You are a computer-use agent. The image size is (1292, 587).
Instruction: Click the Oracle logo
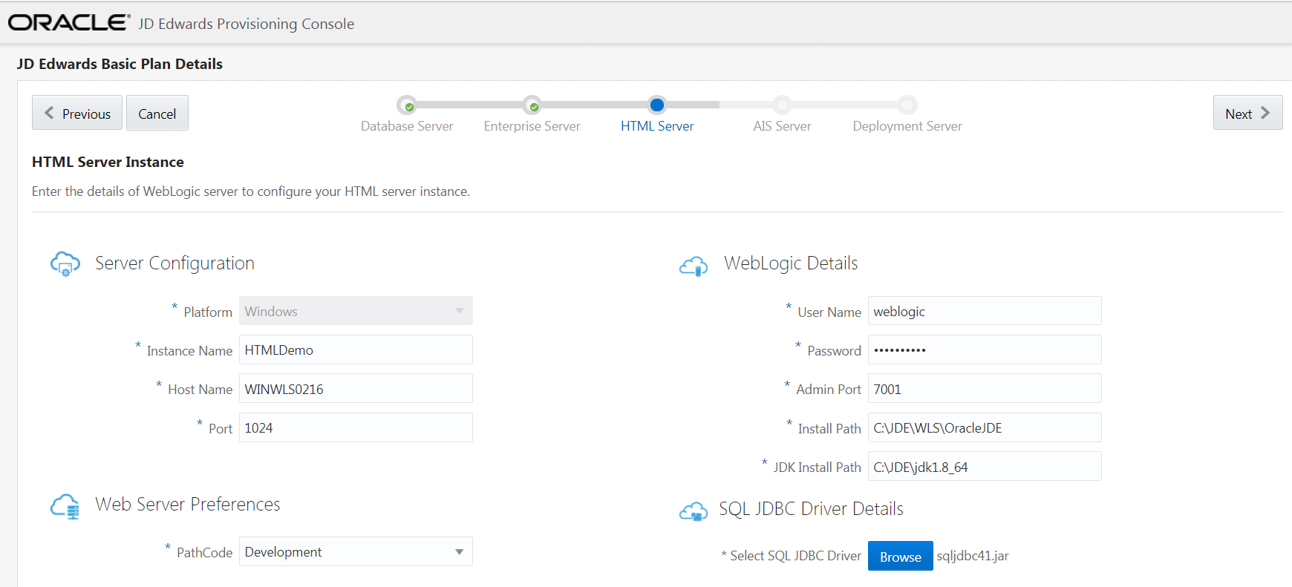(x=69, y=23)
